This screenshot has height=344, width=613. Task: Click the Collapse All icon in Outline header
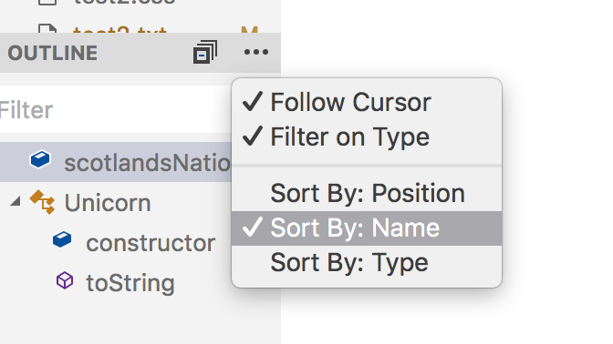[205, 52]
